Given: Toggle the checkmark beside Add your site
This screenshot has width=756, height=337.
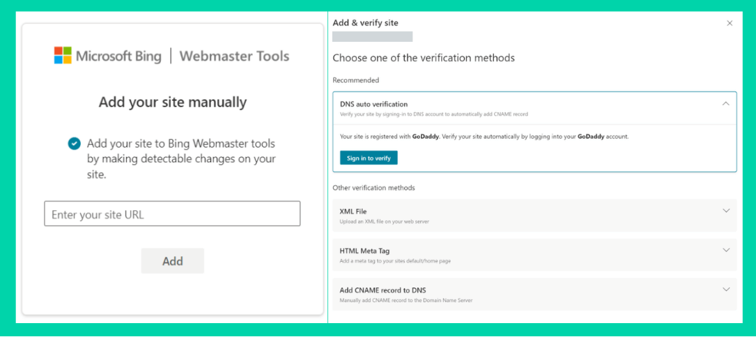Looking at the screenshot, I should tap(75, 143).
